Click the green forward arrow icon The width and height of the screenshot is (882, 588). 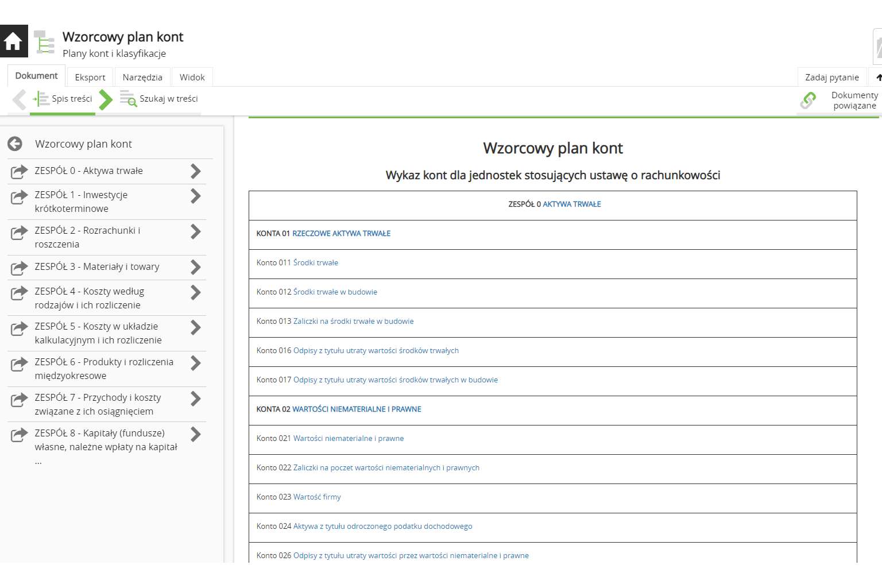105,99
